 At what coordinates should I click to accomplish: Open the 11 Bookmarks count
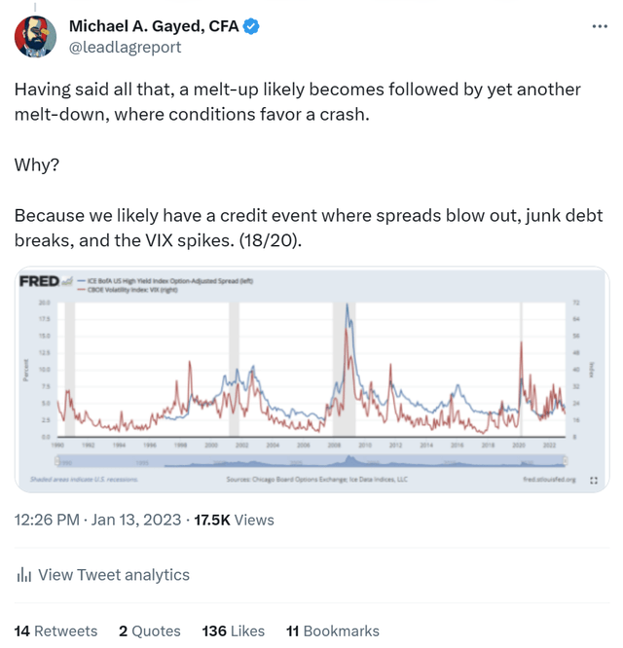333,631
